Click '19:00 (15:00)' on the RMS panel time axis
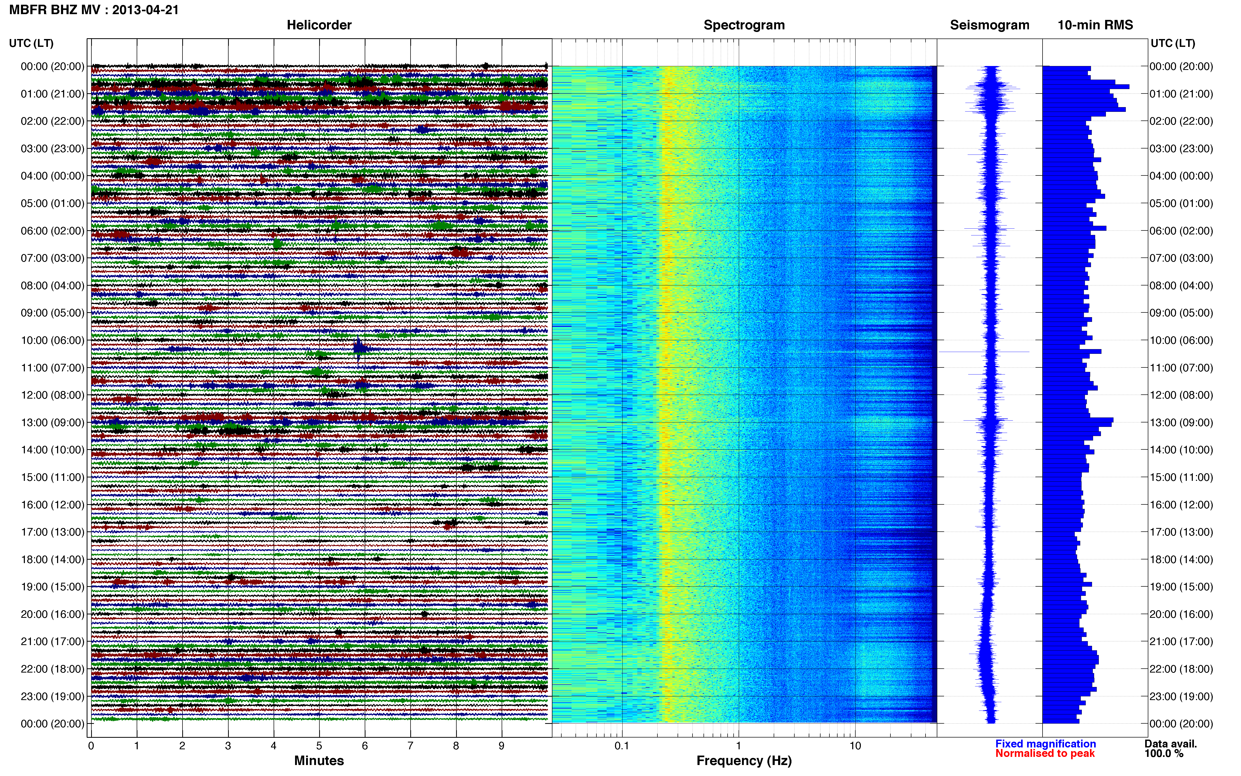 click(x=1181, y=587)
